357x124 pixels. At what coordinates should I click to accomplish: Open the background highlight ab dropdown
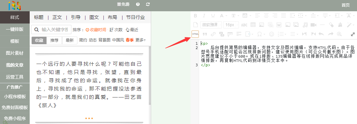250,16
